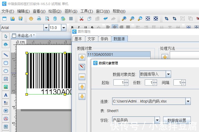Click the fit-to-window arrows icon
199x132 pixels.
tap(148, 19)
